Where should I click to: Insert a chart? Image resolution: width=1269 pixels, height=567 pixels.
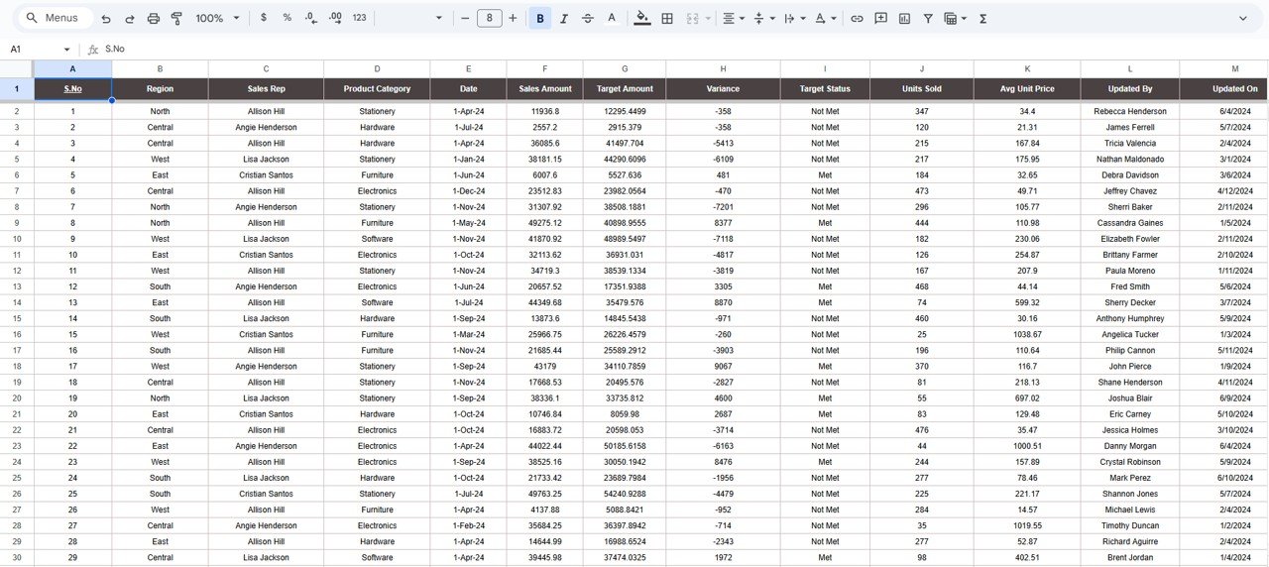904,18
